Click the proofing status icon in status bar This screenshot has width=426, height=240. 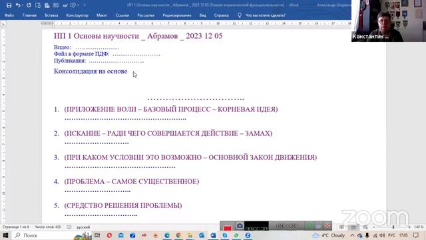[69, 227]
